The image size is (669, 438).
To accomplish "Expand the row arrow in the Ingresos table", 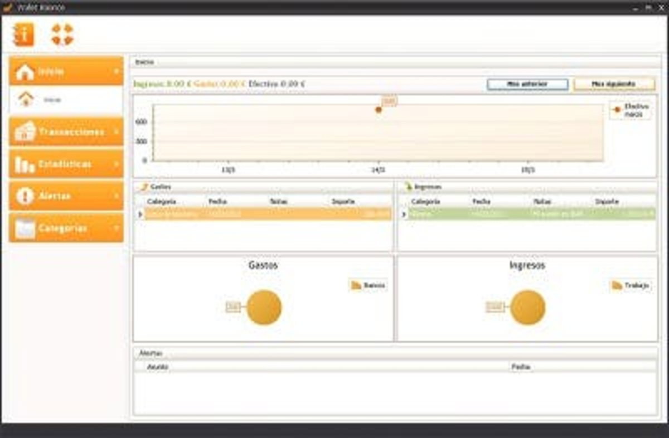I will coord(404,214).
